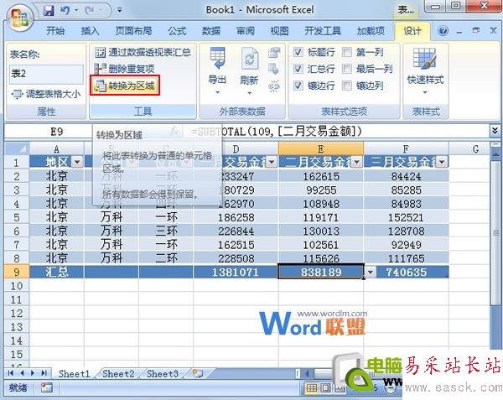The width and height of the screenshot is (503, 400).
Task: Open total function dropdown beside cell E9
Action: click(371, 273)
